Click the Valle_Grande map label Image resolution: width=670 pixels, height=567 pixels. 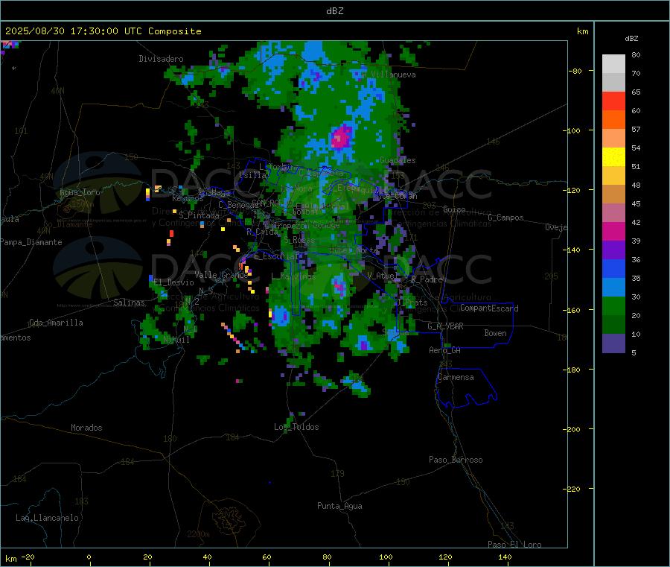(221, 275)
